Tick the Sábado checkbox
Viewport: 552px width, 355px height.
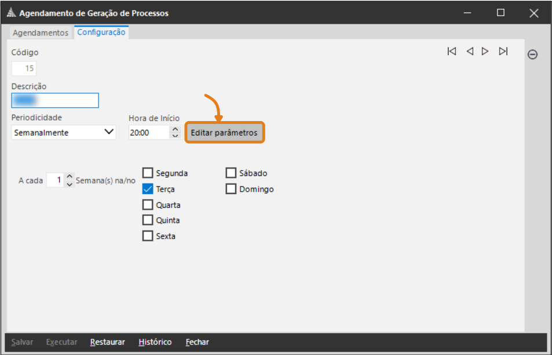[231, 173]
